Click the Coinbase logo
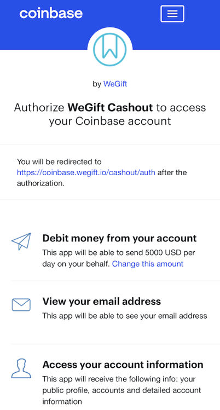220x410 pixels. (51, 13)
